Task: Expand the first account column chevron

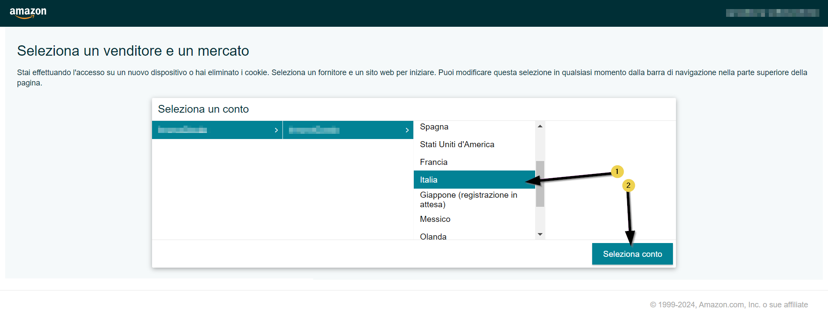Action: pyautogui.click(x=276, y=130)
